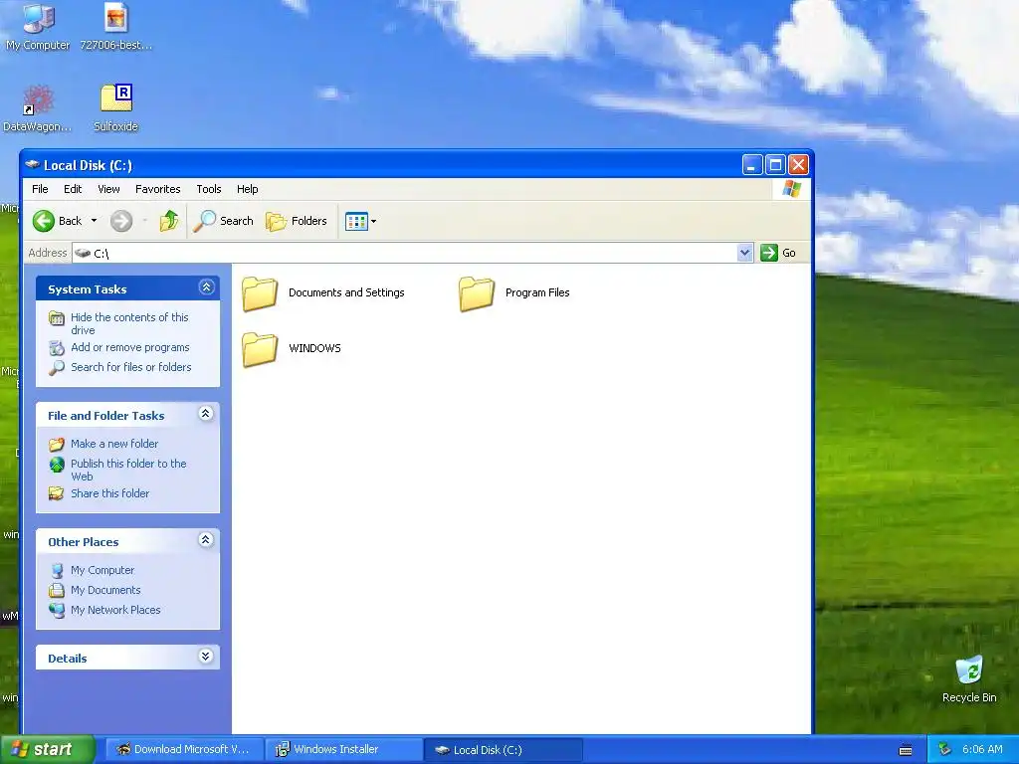This screenshot has height=764, width=1019.
Task: Open My Network Places link
Action: click(115, 610)
